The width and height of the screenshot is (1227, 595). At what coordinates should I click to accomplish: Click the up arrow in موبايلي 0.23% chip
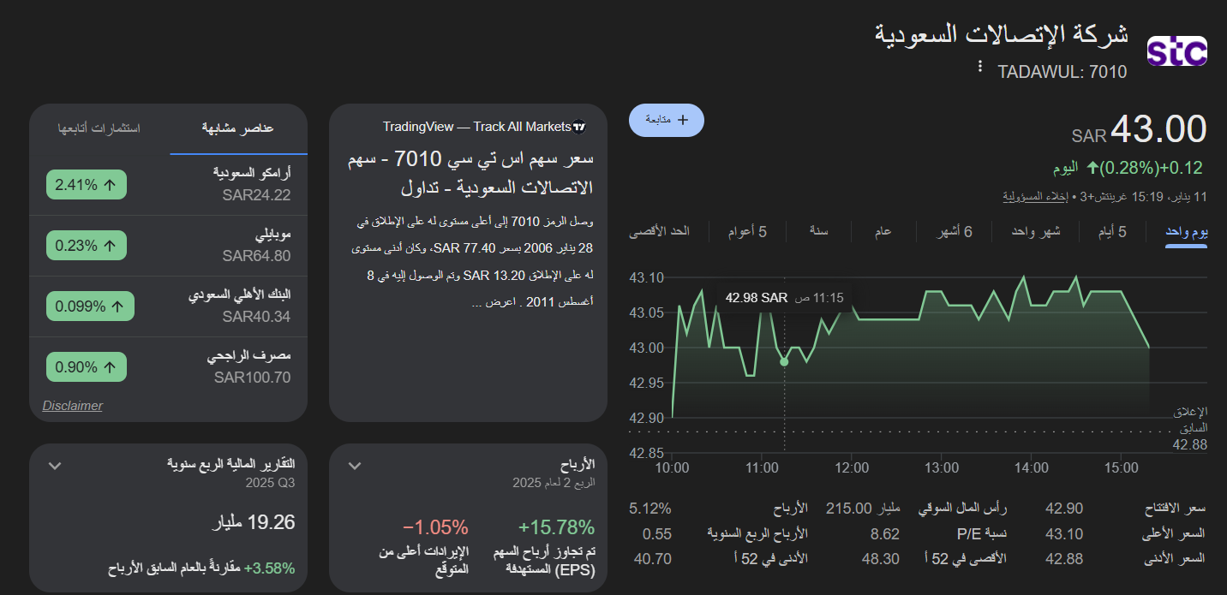(x=108, y=246)
